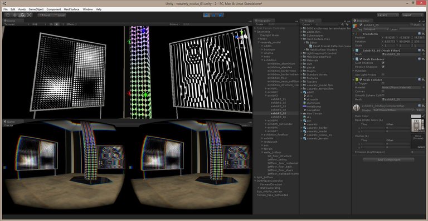This screenshot has height=221, width=428.
Task: Open the Layout dropdown
Action: pyautogui.click(x=412, y=15)
